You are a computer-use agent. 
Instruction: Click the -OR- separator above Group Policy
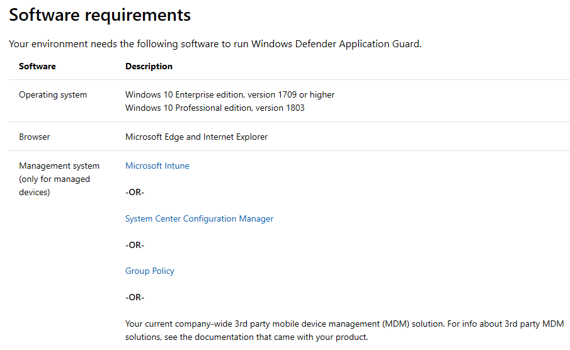(x=135, y=245)
